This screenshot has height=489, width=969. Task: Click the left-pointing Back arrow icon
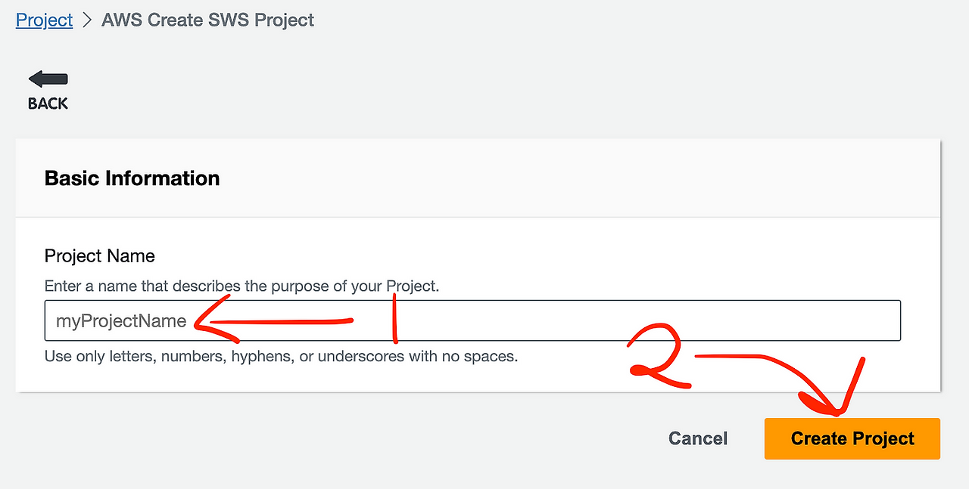48,79
